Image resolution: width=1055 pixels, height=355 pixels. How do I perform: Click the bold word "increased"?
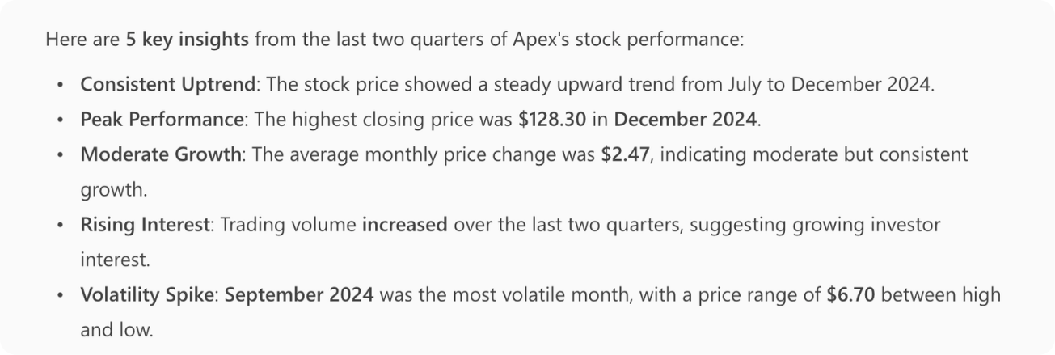pos(404,224)
